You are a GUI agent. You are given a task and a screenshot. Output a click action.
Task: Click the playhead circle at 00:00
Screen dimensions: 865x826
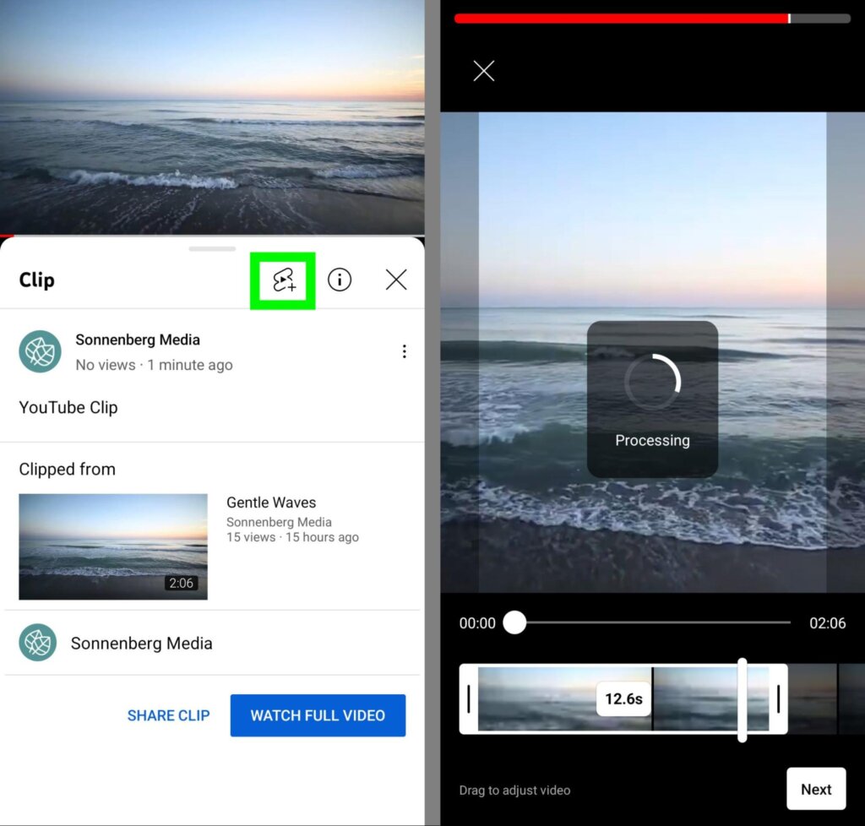514,622
